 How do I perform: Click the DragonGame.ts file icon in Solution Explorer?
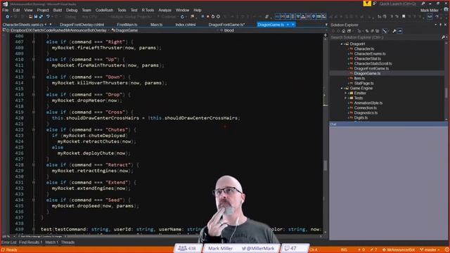[x=351, y=73]
